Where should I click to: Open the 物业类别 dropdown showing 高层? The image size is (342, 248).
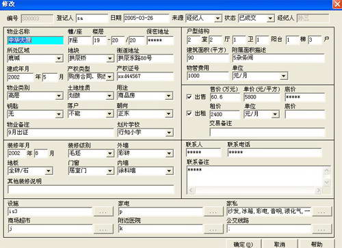59,96
